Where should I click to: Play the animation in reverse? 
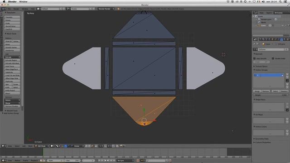coord(105,160)
